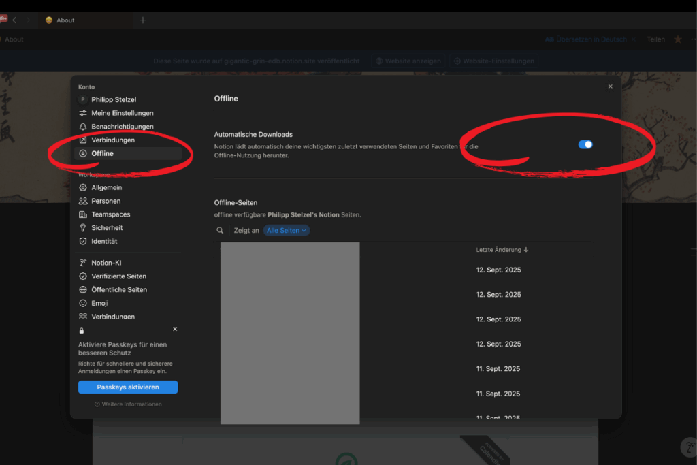This screenshot has height=465, width=697.
Task: Favorite the page with the star icon
Action: point(677,39)
